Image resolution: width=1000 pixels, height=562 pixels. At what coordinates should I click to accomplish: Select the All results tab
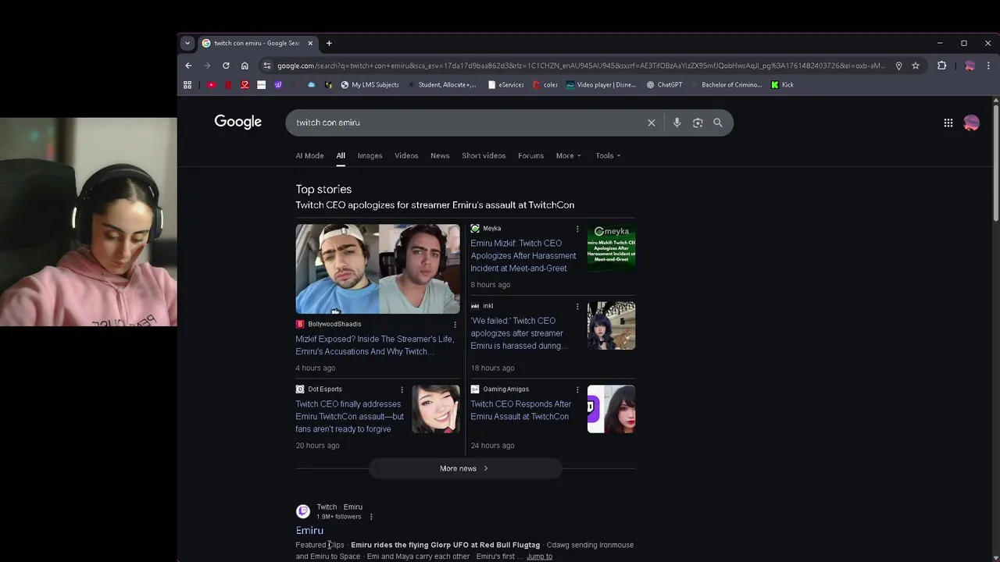tap(341, 155)
